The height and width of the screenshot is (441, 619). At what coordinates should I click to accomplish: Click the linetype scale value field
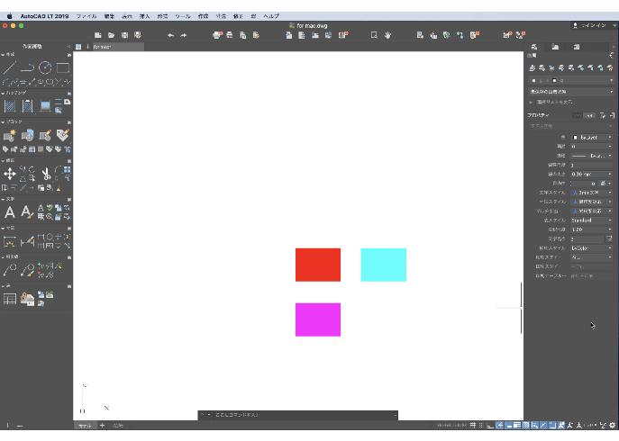[591, 165]
